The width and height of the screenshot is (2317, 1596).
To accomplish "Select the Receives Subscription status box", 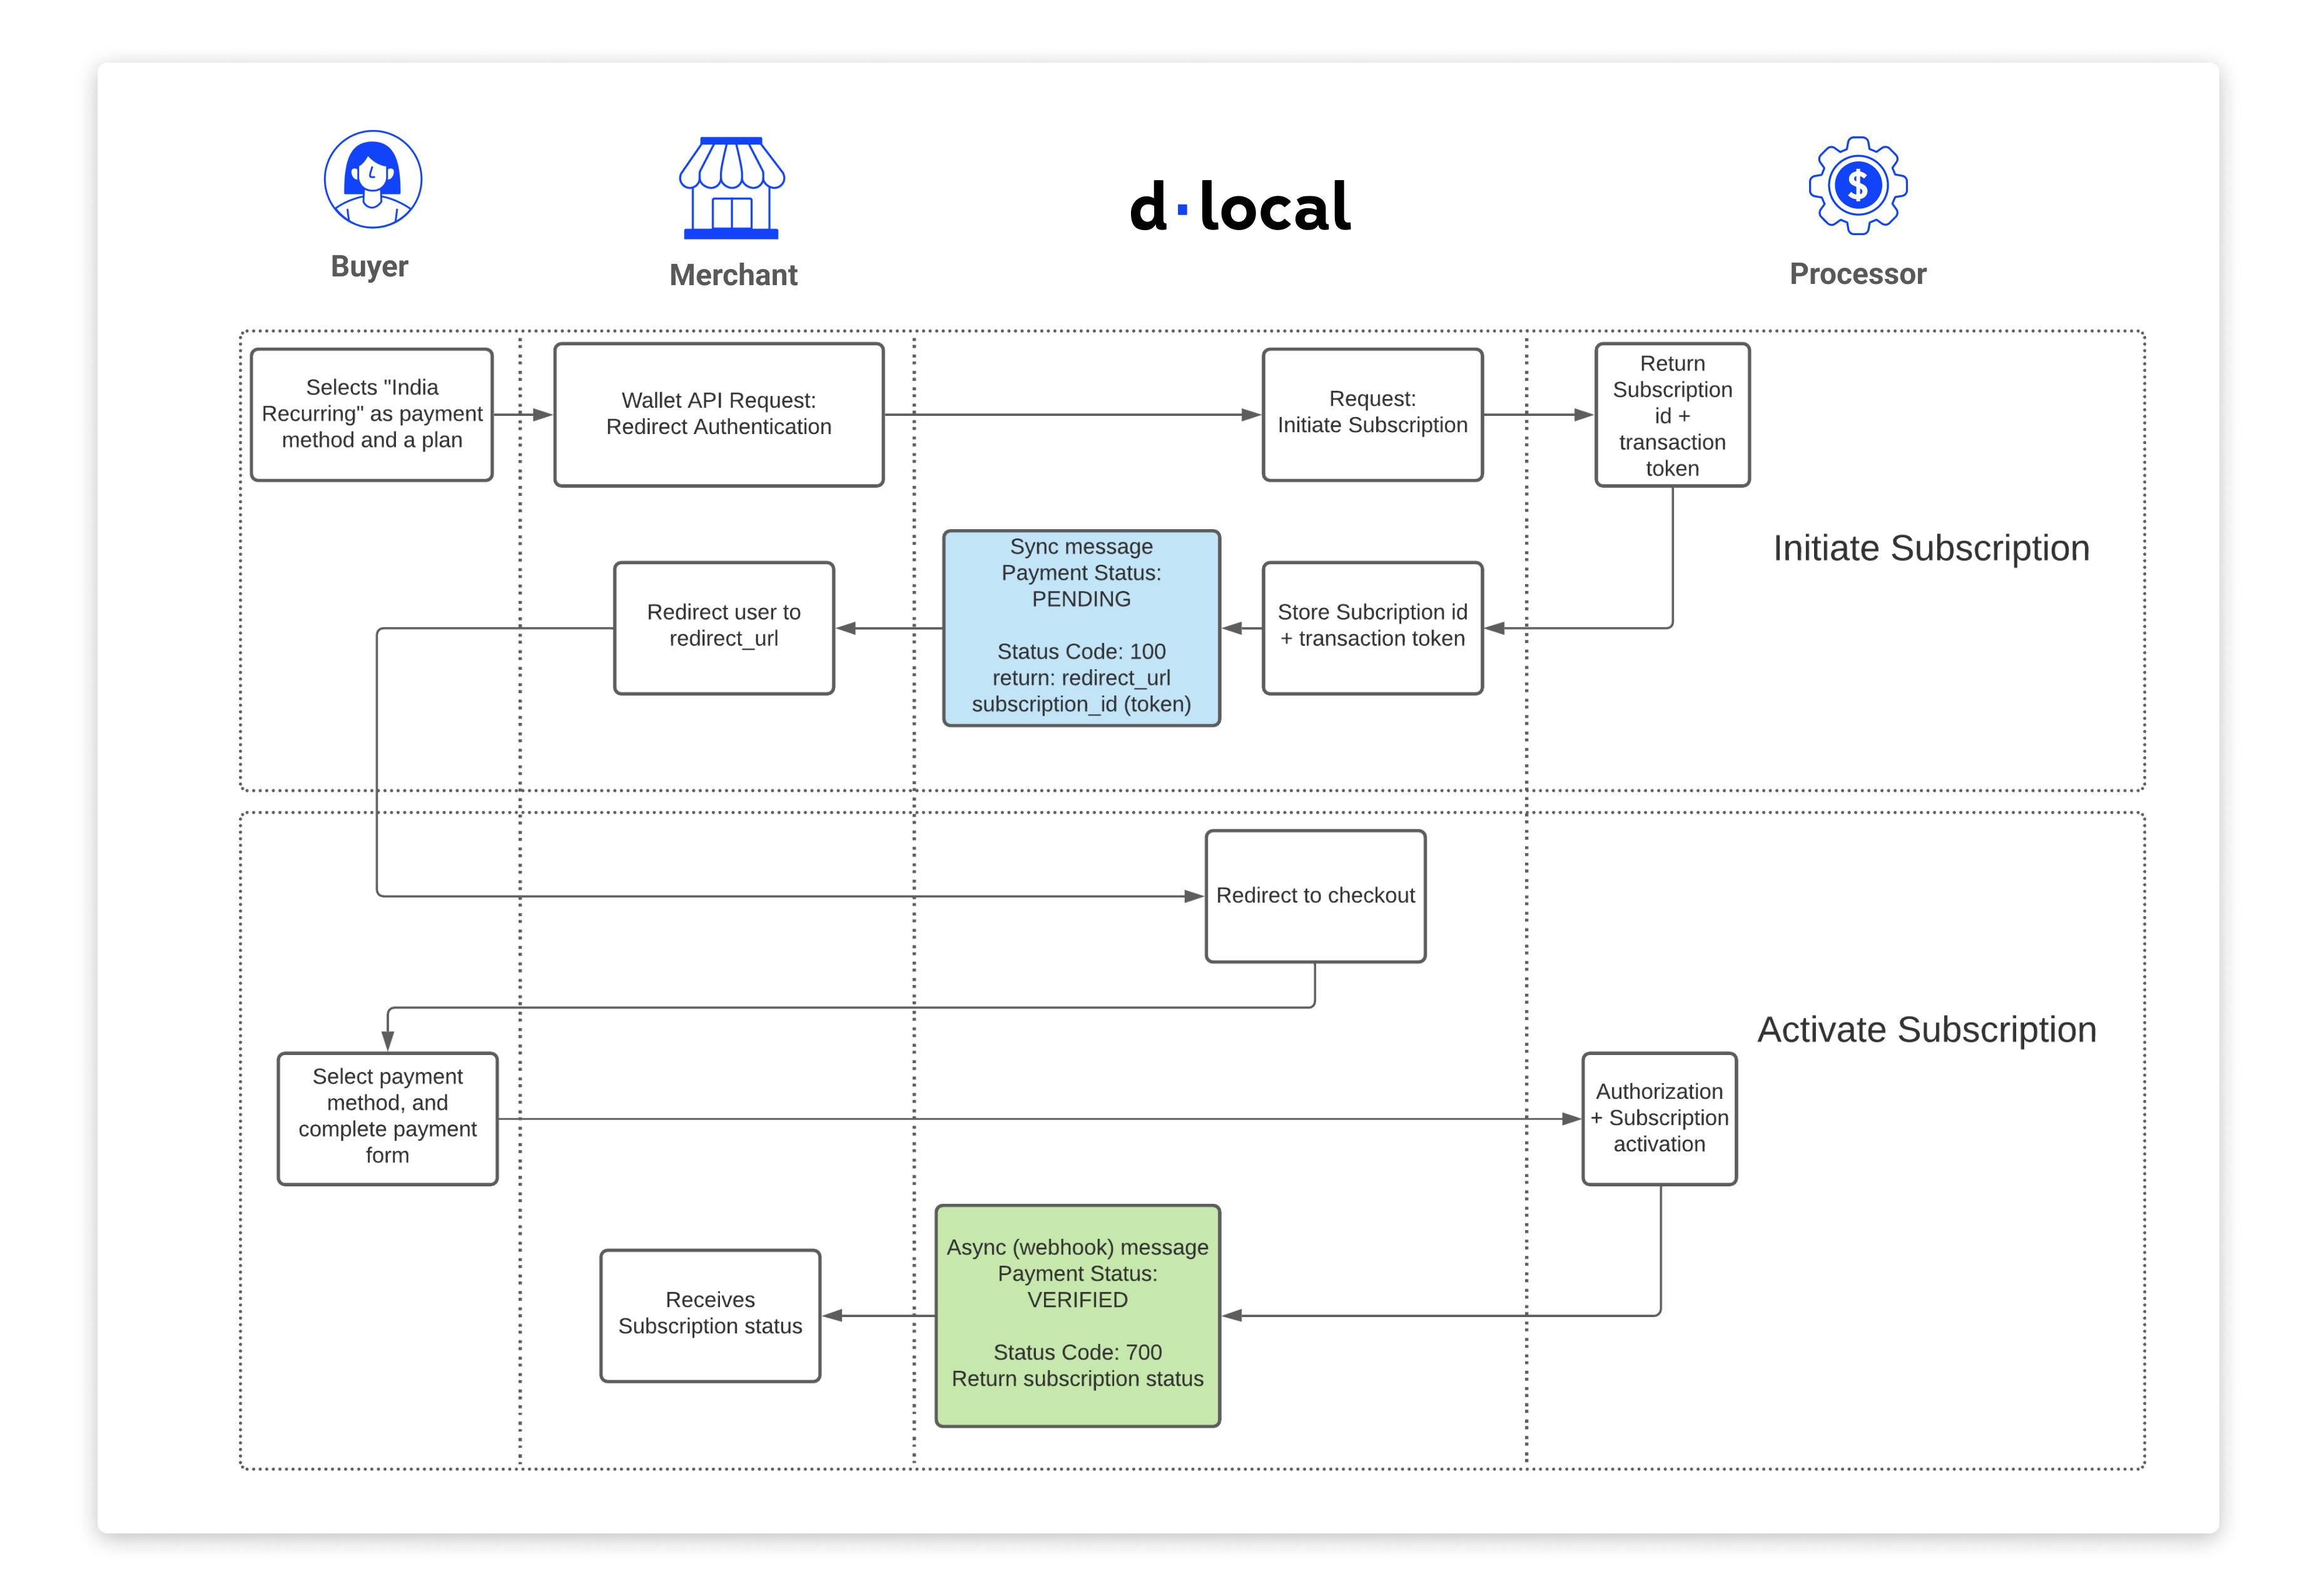I will pyautogui.click(x=710, y=1315).
